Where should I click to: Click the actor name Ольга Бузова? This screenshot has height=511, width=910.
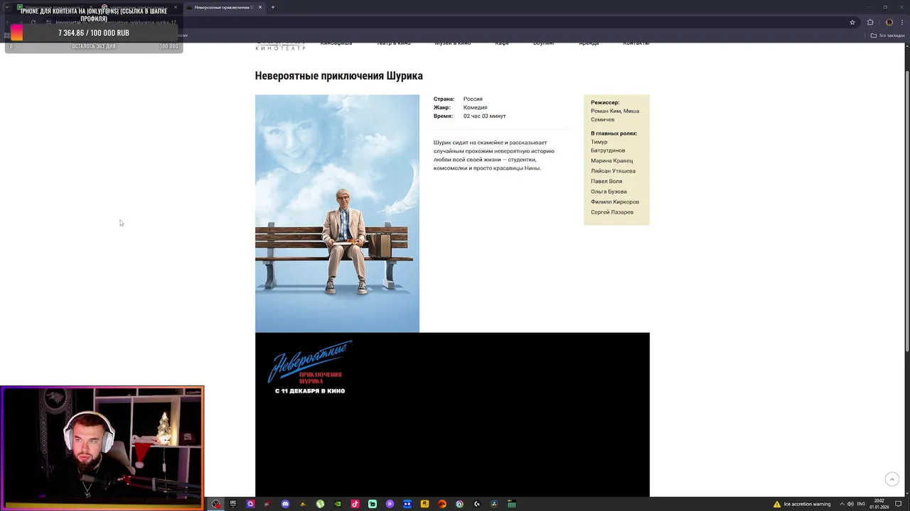click(609, 192)
